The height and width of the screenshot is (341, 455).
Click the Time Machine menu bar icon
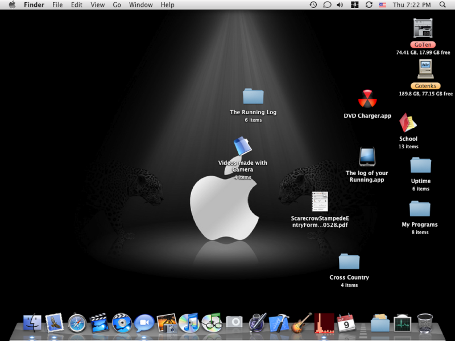[x=313, y=5]
